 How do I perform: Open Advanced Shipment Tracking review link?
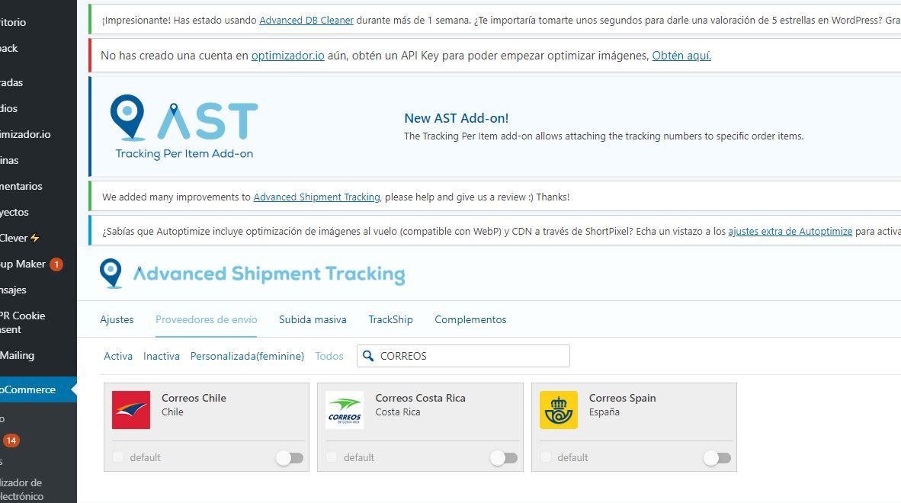click(x=316, y=197)
